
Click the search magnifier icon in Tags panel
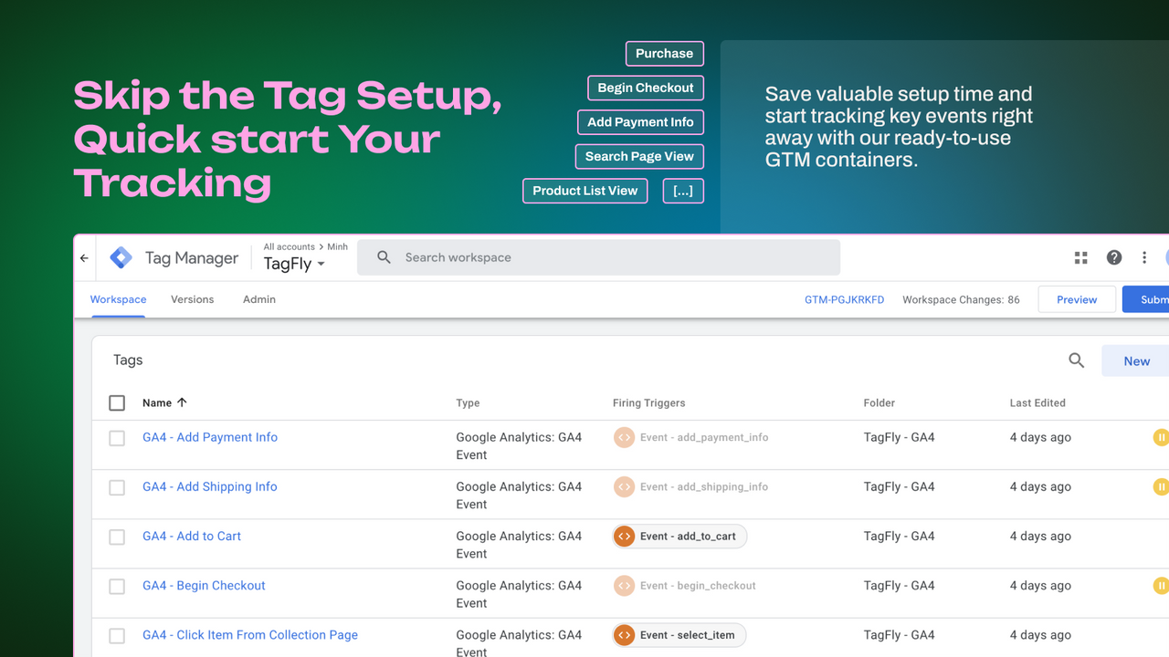click(1077, 360)
